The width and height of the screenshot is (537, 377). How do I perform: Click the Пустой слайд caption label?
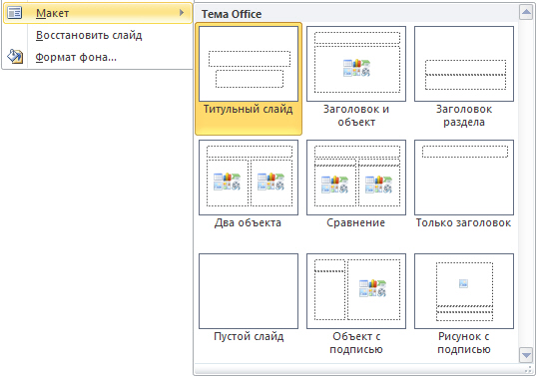[x=249, y=336]
